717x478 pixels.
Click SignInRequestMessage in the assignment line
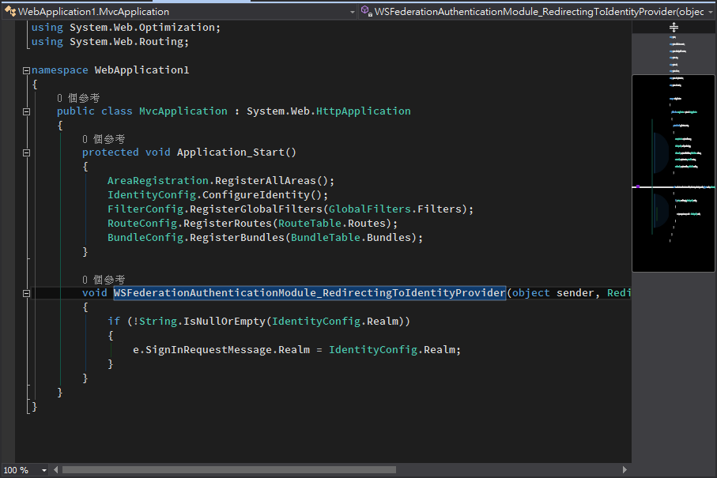point(209,349)
